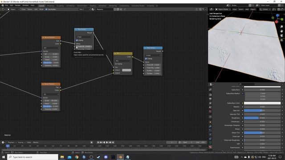Toggle Clamp in the top Map Range node
This screenshot has width=285, height=160.
(x=77, y=40)
